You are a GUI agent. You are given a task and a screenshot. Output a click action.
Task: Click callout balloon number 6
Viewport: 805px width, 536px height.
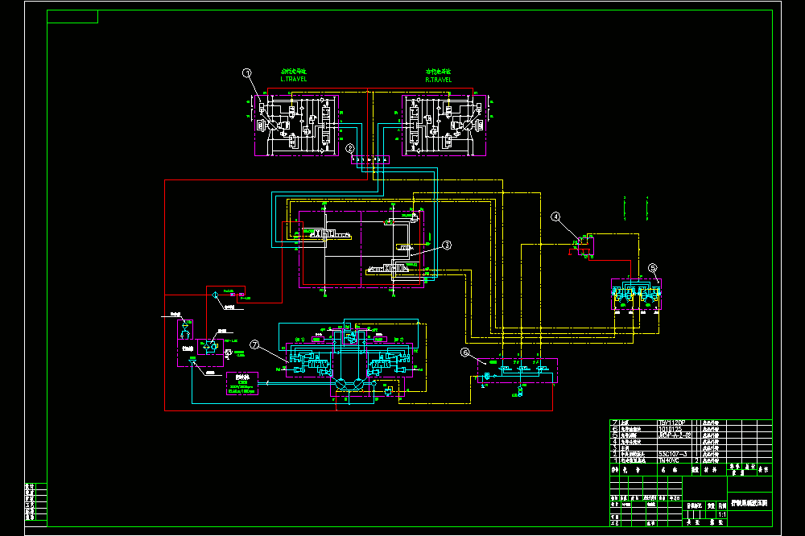click(x=465, y=353)
